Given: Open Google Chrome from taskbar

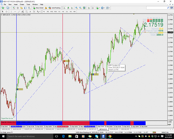Looking at the screenshot, I should pos(110,136).
